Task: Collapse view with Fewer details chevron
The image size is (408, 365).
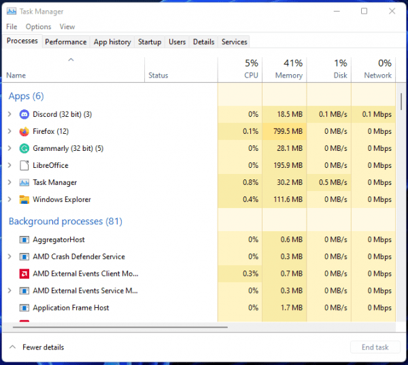Action: 12,347
